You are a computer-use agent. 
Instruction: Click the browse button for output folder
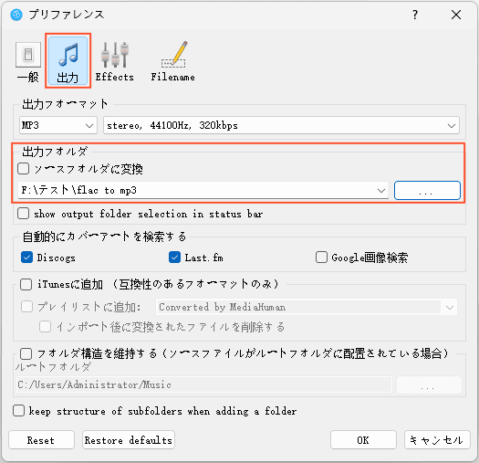pos(427,191)
